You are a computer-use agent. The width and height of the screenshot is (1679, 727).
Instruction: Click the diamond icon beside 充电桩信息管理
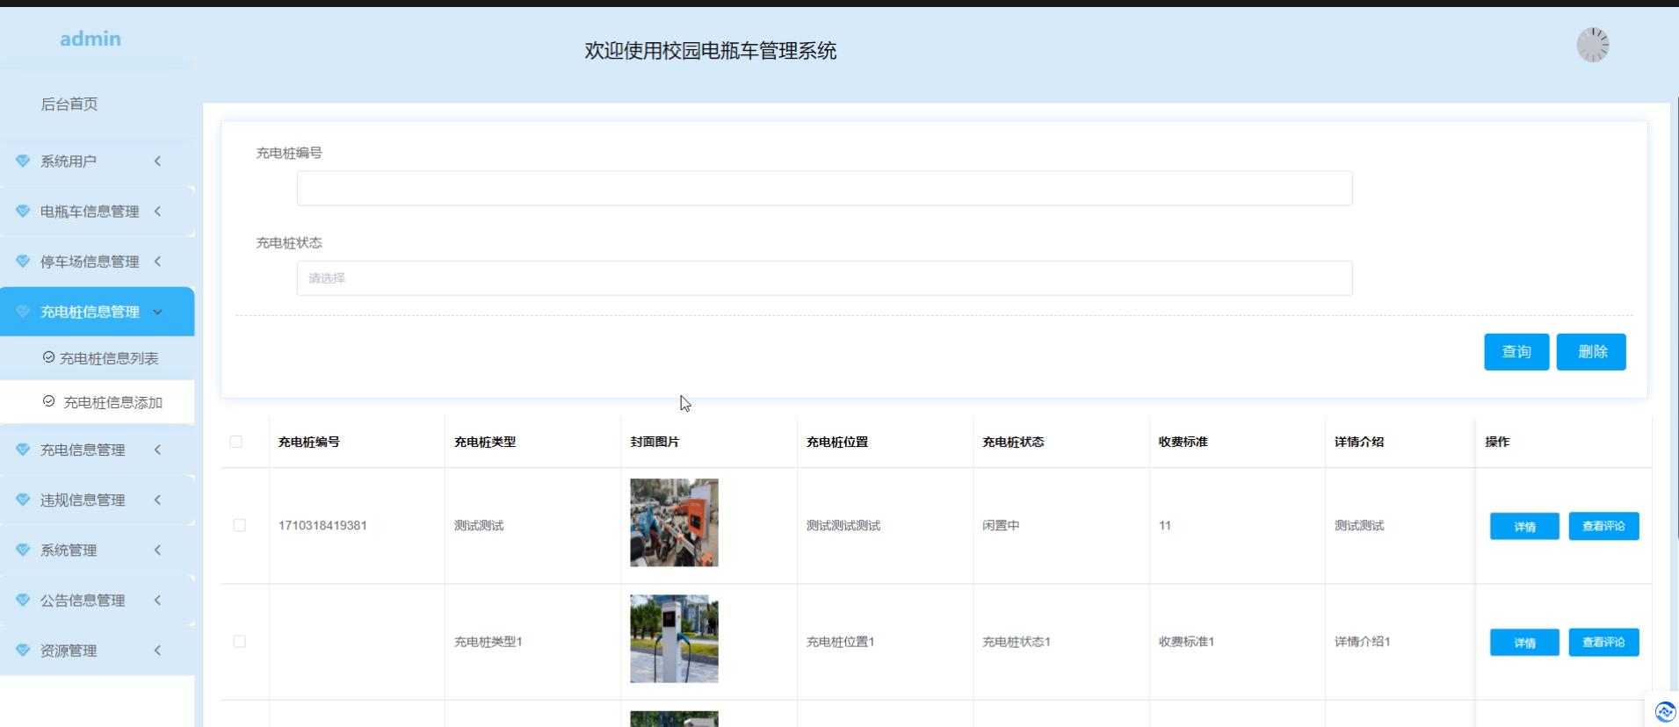point(23,312)
